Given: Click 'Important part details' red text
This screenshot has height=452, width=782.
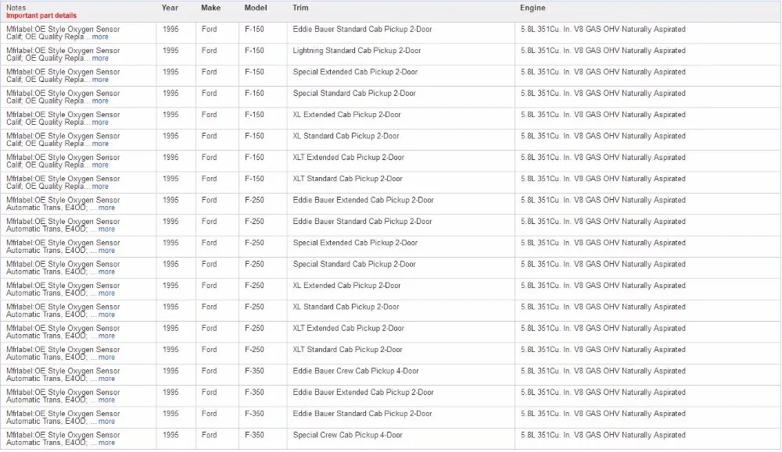Looking at the screenshot, I should (41, 16).
